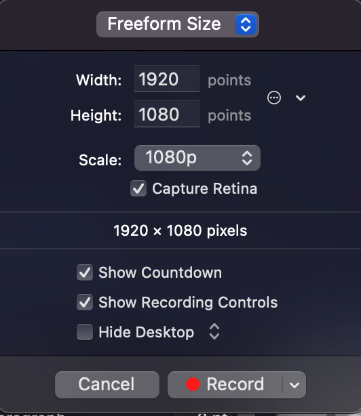Click the Capture Retina label text
The image size is (361, 416).
204,188
